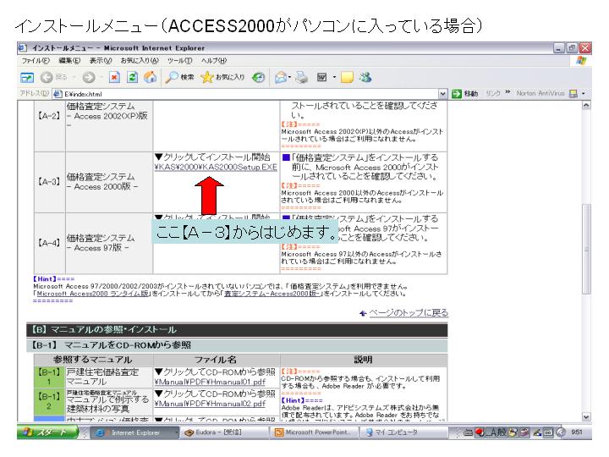Click the 説明 column header
This screenshot has width=609, height=457.
click(x=363, y=360)
